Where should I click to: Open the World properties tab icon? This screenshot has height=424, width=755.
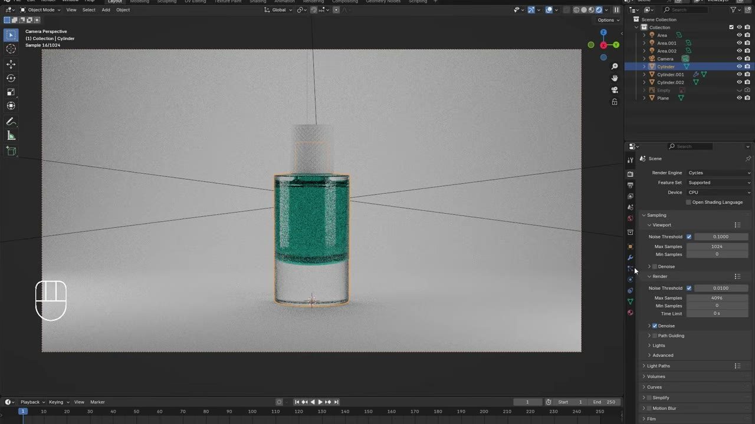click(x=630, y=218)
